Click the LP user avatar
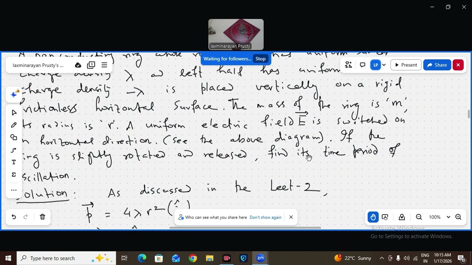Screen dimensions: 472x265 tap(376, 65)
